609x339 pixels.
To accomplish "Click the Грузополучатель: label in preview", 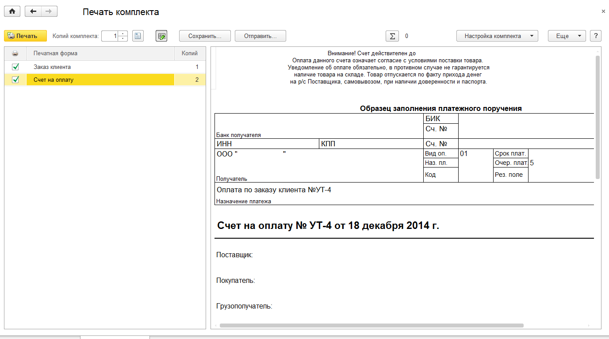I will click(x=244, y=306).
